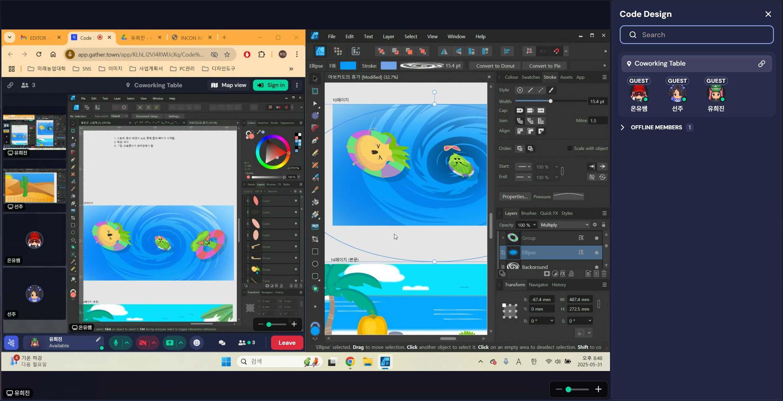This screenshot has width=783, height=401.
Task: Toggle visibility of Group layer
Action: coord(597,238)
